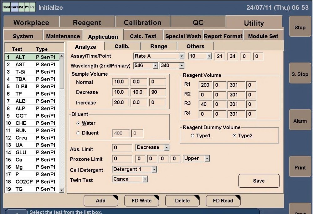This screenshot has width=313, height=214.
Task: Select test 16 Mg in list
Action: coord(32,167)
